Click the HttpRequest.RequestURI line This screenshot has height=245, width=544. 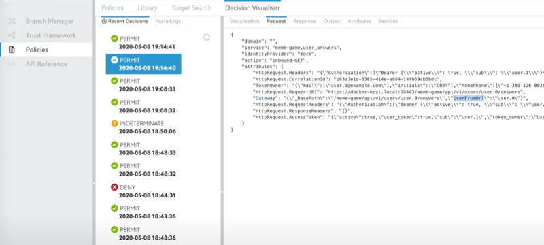[389, 92]
